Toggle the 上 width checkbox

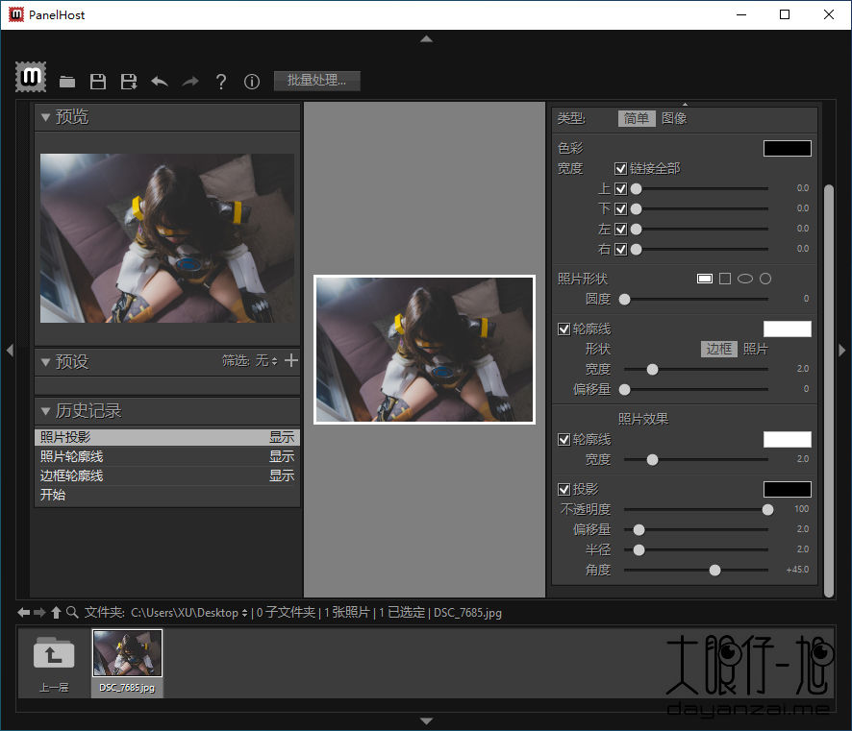pyautogui.click(x=620, y=189)
